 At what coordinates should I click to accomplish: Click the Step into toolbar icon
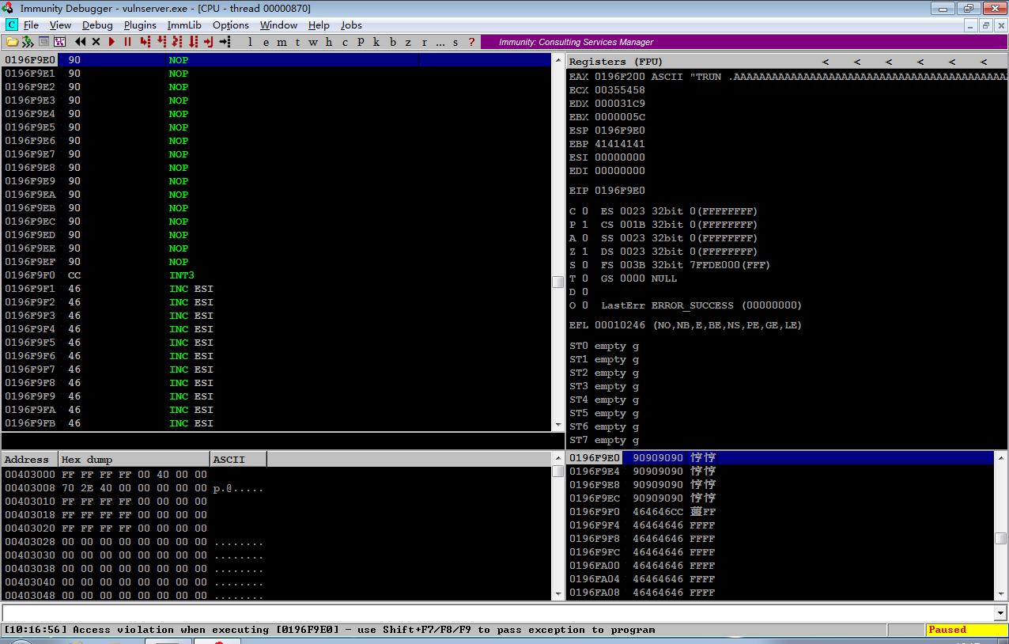point(145,42)
